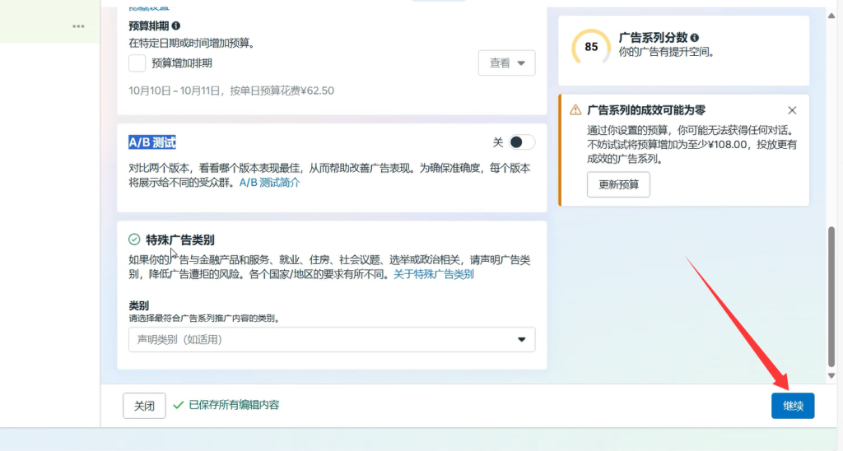Click the orange warning triangle icon
Screen dimensions: 843x451
pos(575,110)
